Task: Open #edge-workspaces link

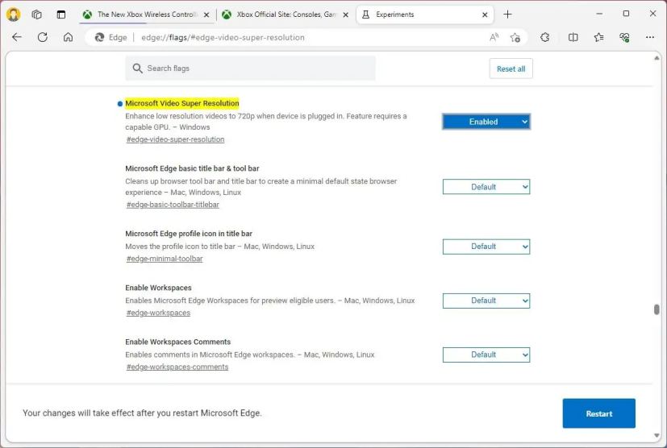Action: pos(158,313)
